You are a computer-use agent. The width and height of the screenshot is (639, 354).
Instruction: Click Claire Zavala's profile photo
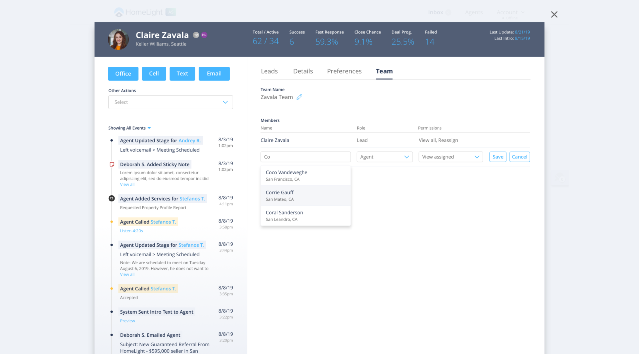coord(118,39)
